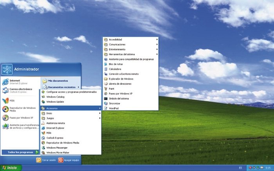
Task: Click the Administrador user picture
Action: 7,69
